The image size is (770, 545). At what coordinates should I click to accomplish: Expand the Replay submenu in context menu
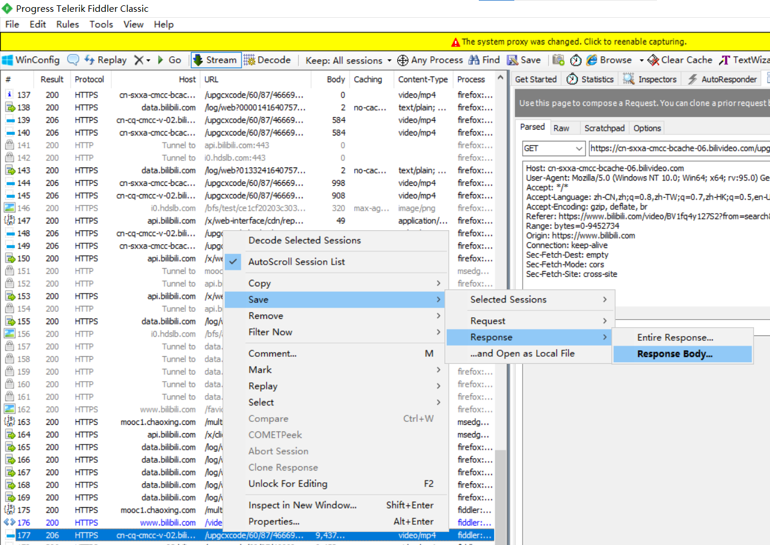(x=335, y=386)
